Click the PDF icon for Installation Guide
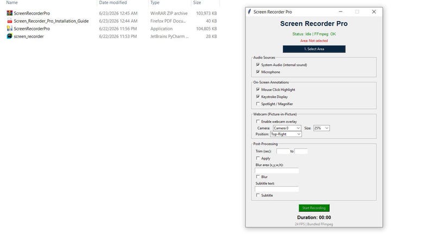 [10, 21]
